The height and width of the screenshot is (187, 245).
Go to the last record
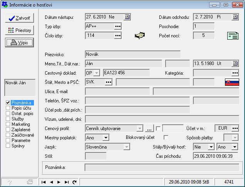tap(66, 182)
